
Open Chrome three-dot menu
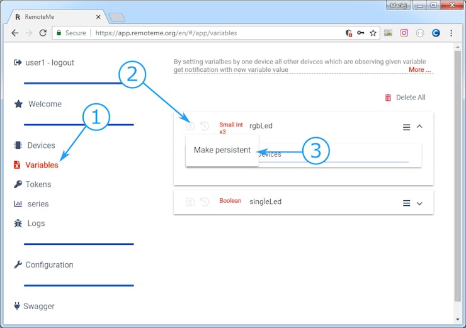[x=451, y=33]
